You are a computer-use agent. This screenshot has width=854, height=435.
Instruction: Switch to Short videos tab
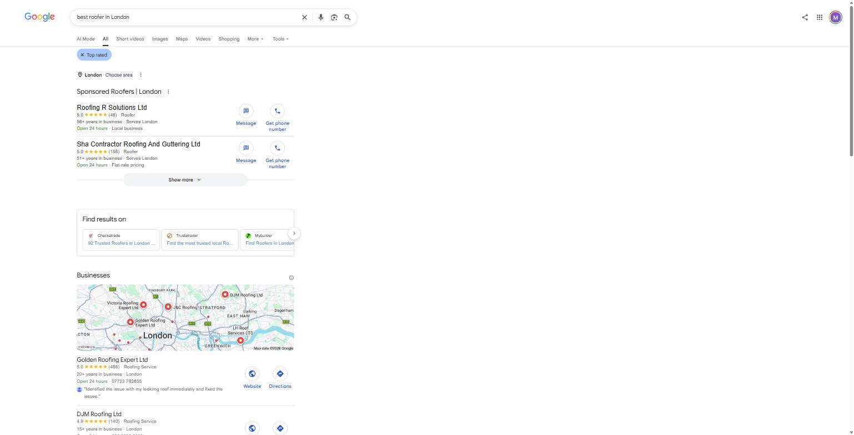tap(130, 39)
